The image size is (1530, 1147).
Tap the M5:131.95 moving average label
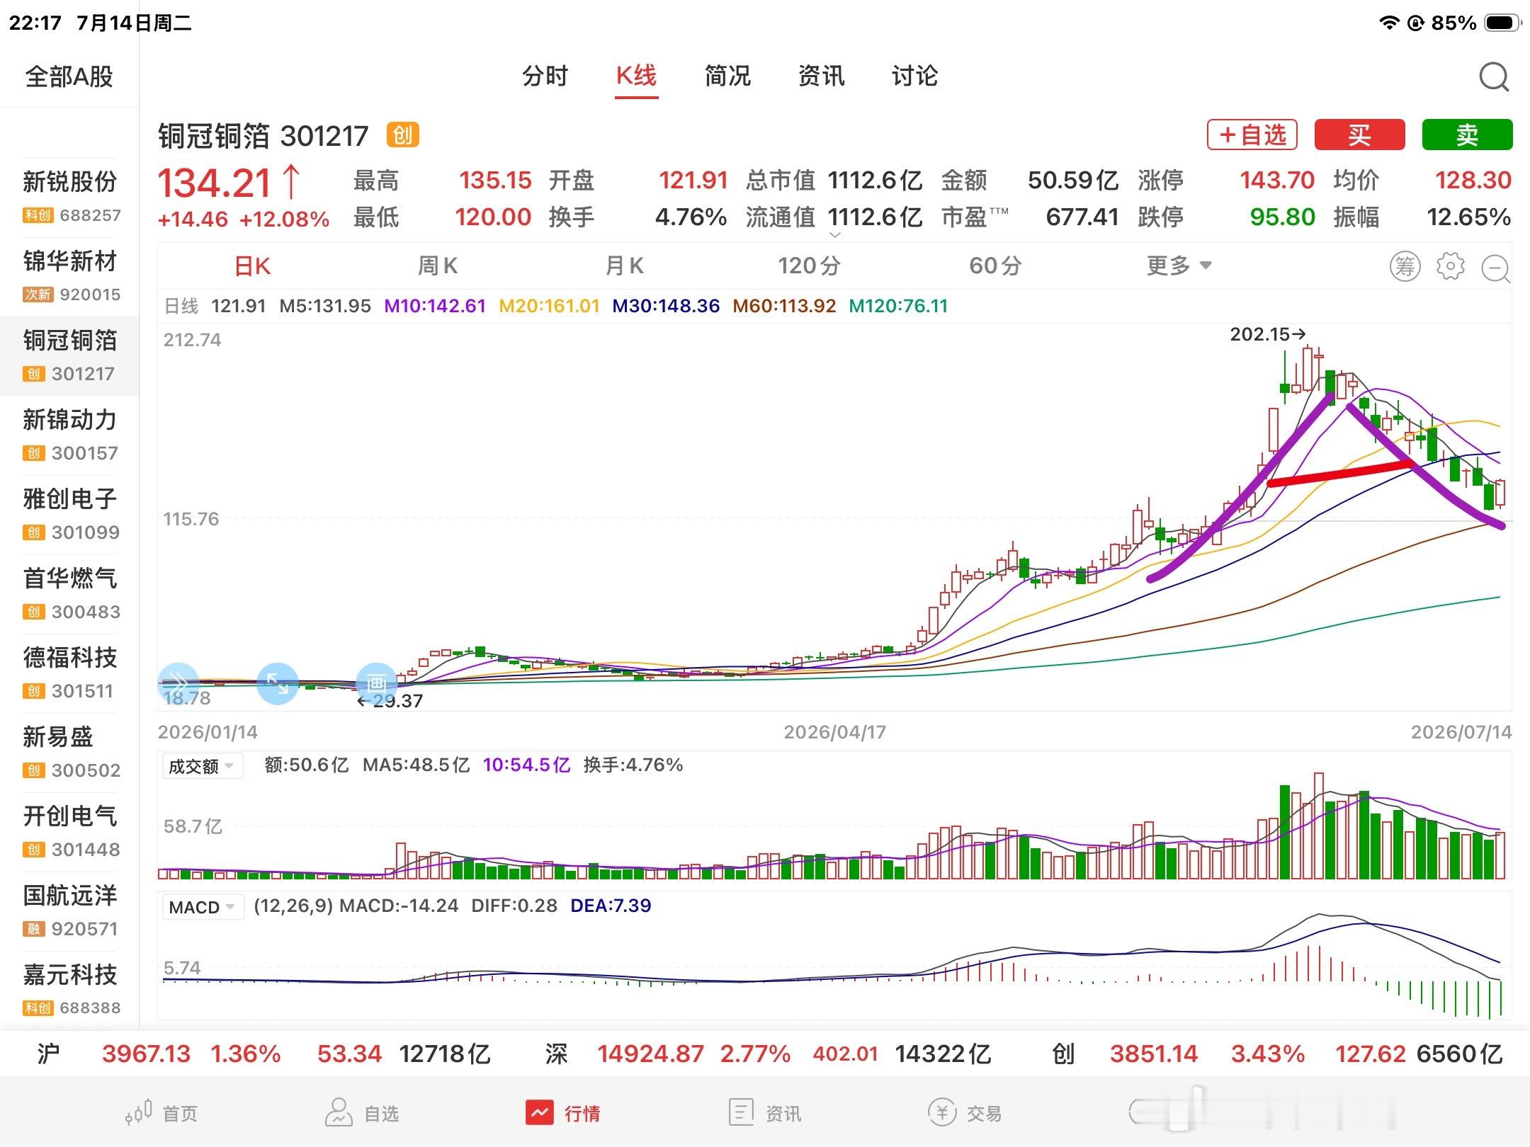[x=325, y=306]
